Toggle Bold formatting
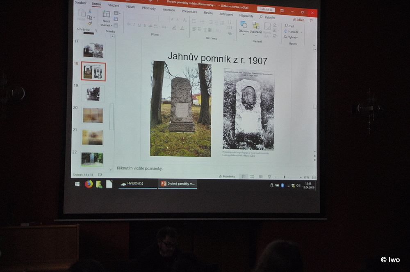Screen dimensions: 410x272 coord(128,24)
